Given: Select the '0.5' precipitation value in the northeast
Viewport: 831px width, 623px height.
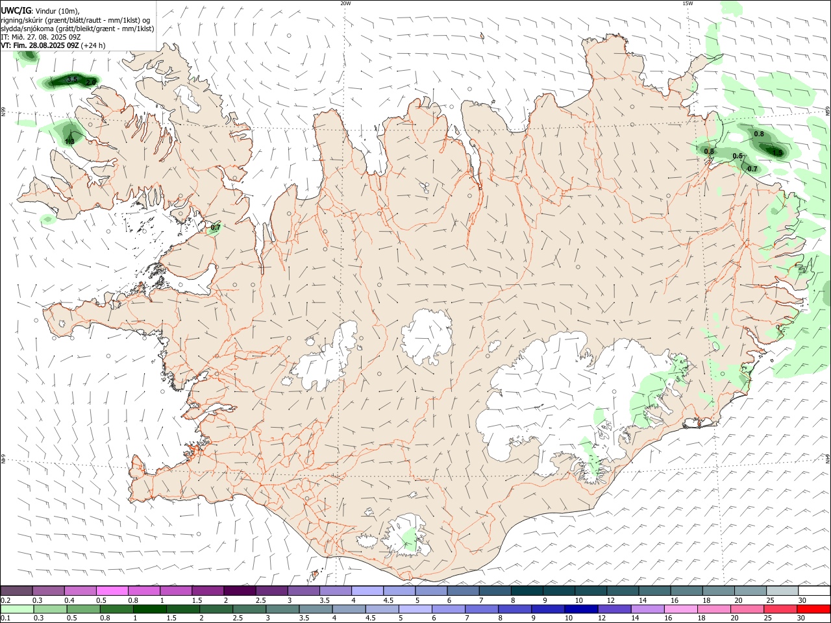Looking at the screenshot, I should pyautogui.click(x=738, y=156).
